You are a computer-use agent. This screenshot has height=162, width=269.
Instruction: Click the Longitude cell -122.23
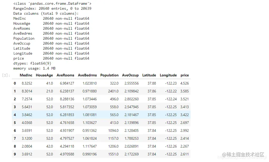pos(171,83)
